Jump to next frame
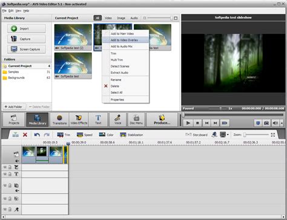This screenshot has width=287, height=220. 216,123
